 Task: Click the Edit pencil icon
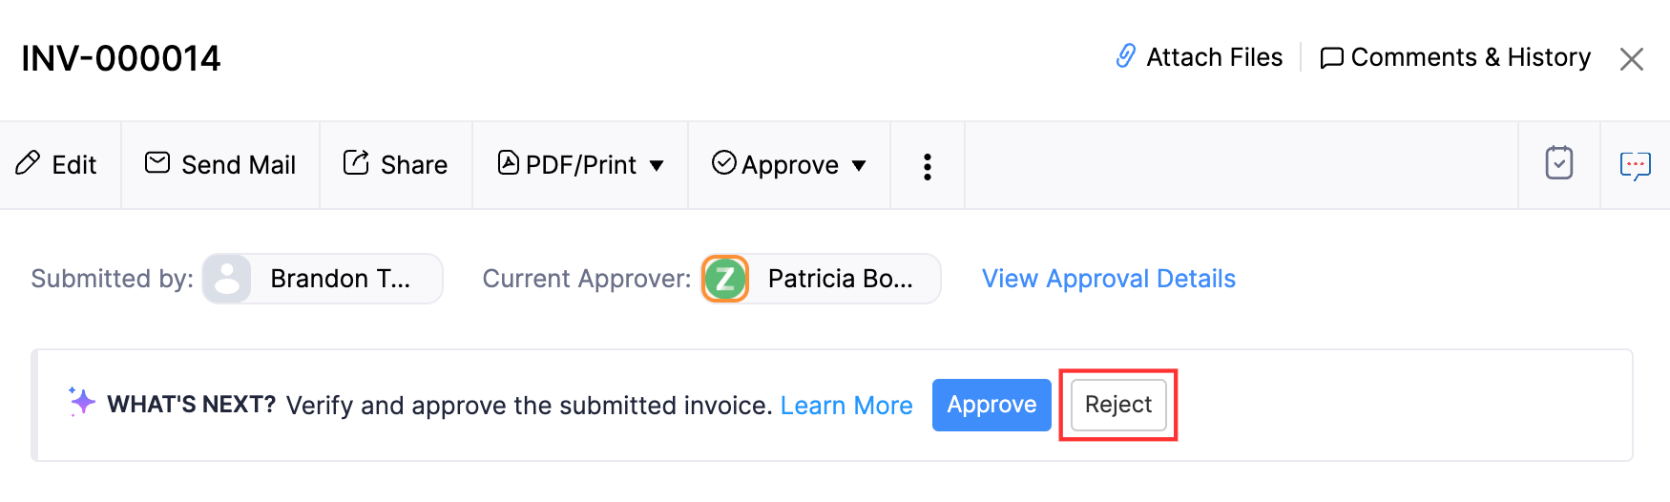(29, 164)
